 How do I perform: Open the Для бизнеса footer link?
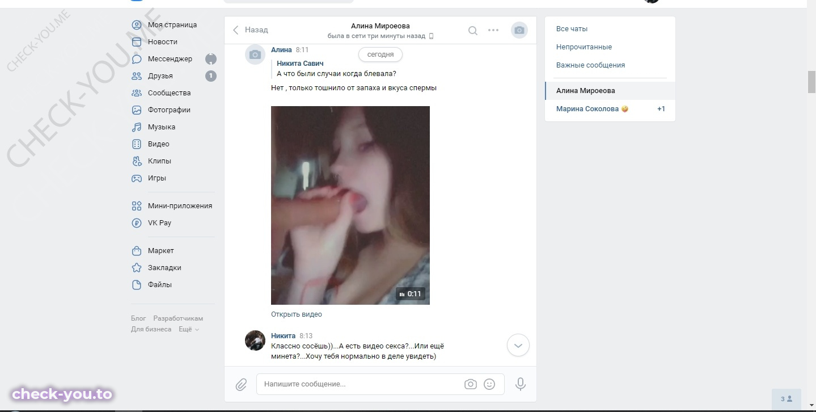coord(151,329)
